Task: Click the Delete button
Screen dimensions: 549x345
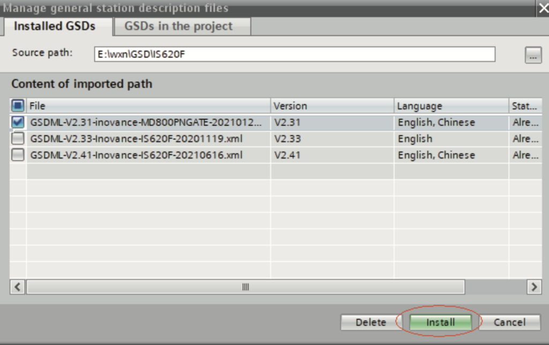Action: [x=370, y=322]
